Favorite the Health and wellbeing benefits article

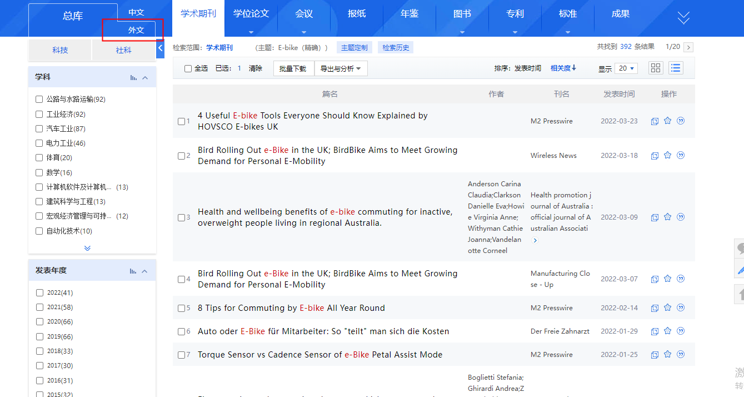point(668,217)
